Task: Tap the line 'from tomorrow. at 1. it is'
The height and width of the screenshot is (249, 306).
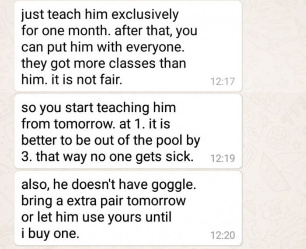Action: pyautogui.click(x=96, y=124)
